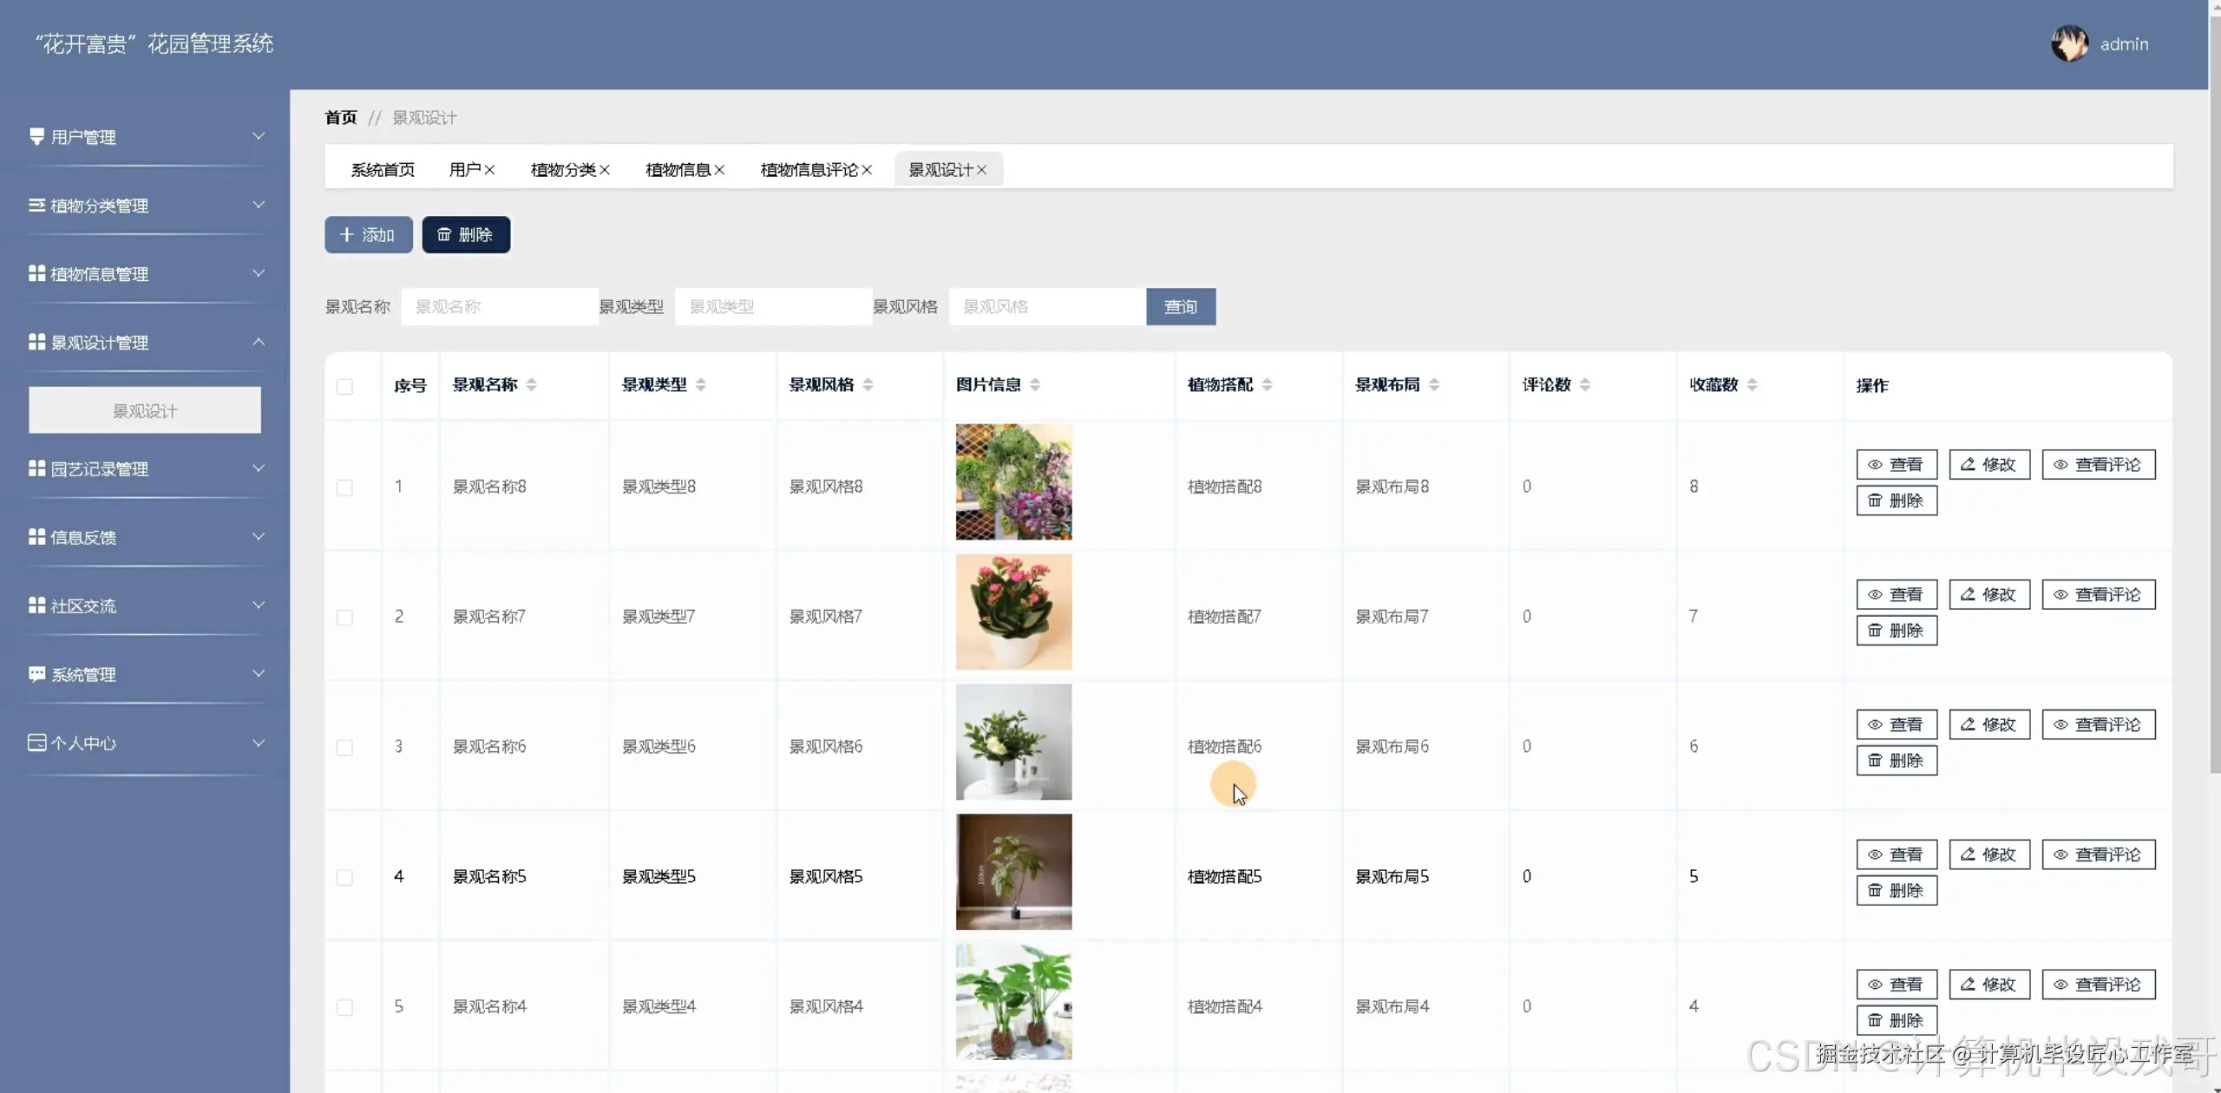Click the 添加 button
The image size is (2221, 1093).
(x=368, y=235)
